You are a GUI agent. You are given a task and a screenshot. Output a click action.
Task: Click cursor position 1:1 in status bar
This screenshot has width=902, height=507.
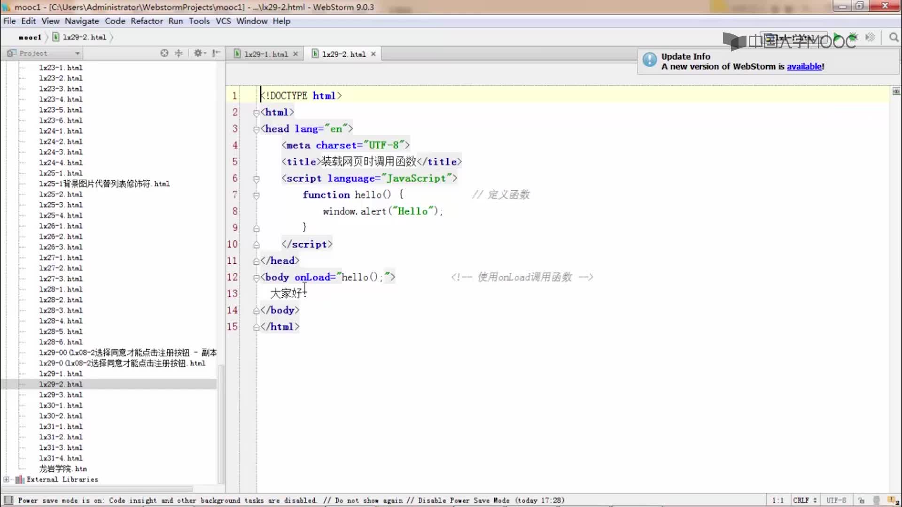point(778,500)
